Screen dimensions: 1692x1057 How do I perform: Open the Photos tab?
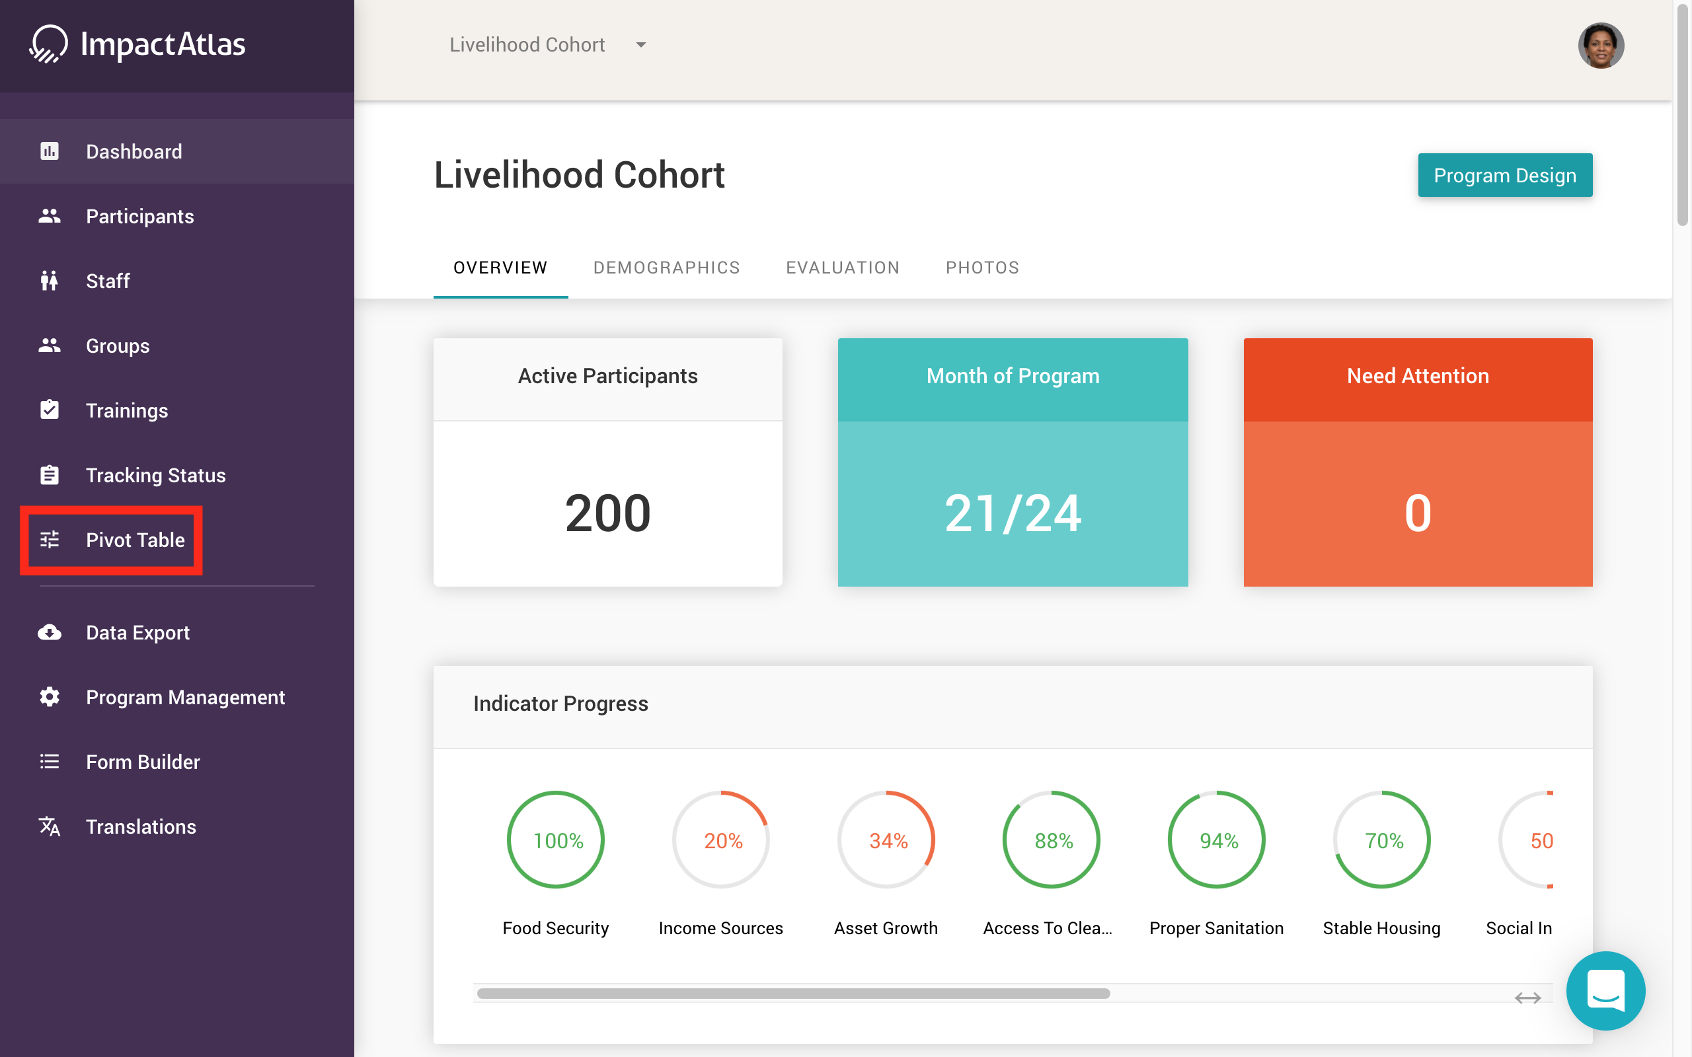pyautogui.click(x=982, y=268)
